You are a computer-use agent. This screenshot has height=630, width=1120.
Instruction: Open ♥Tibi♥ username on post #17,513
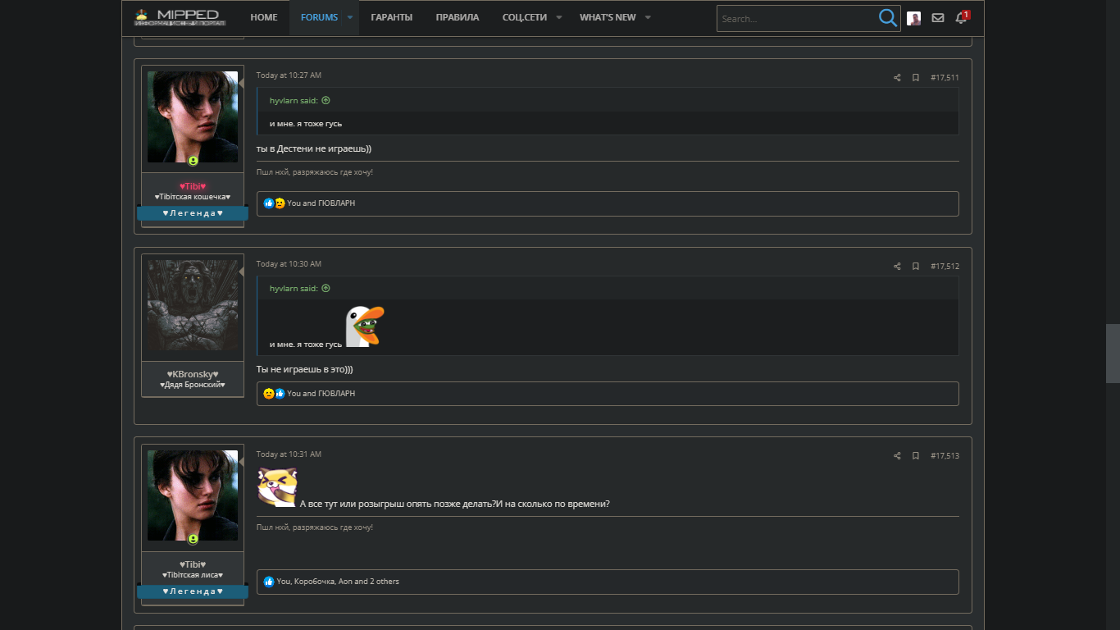click(193, 564)
